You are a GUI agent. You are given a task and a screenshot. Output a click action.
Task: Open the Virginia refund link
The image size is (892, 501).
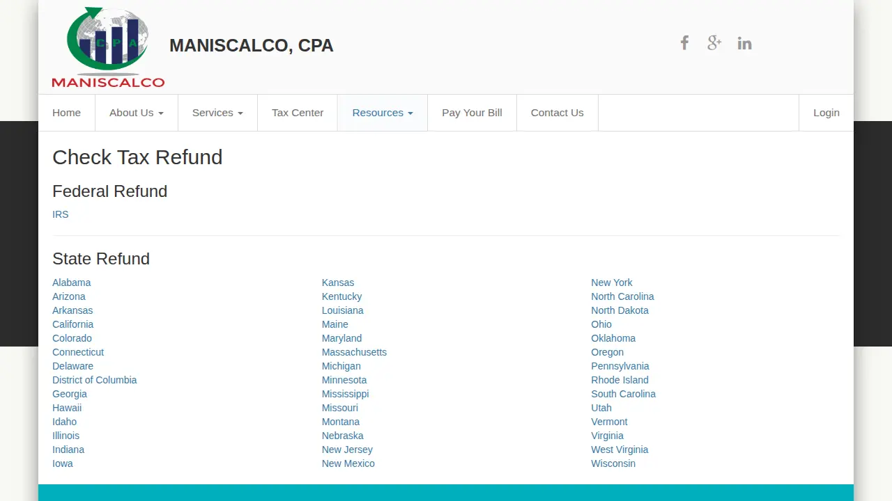[x=607, y=436]
